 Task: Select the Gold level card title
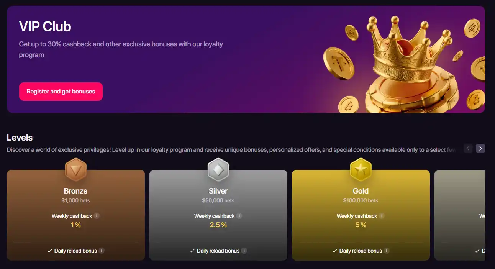point(361,191)
